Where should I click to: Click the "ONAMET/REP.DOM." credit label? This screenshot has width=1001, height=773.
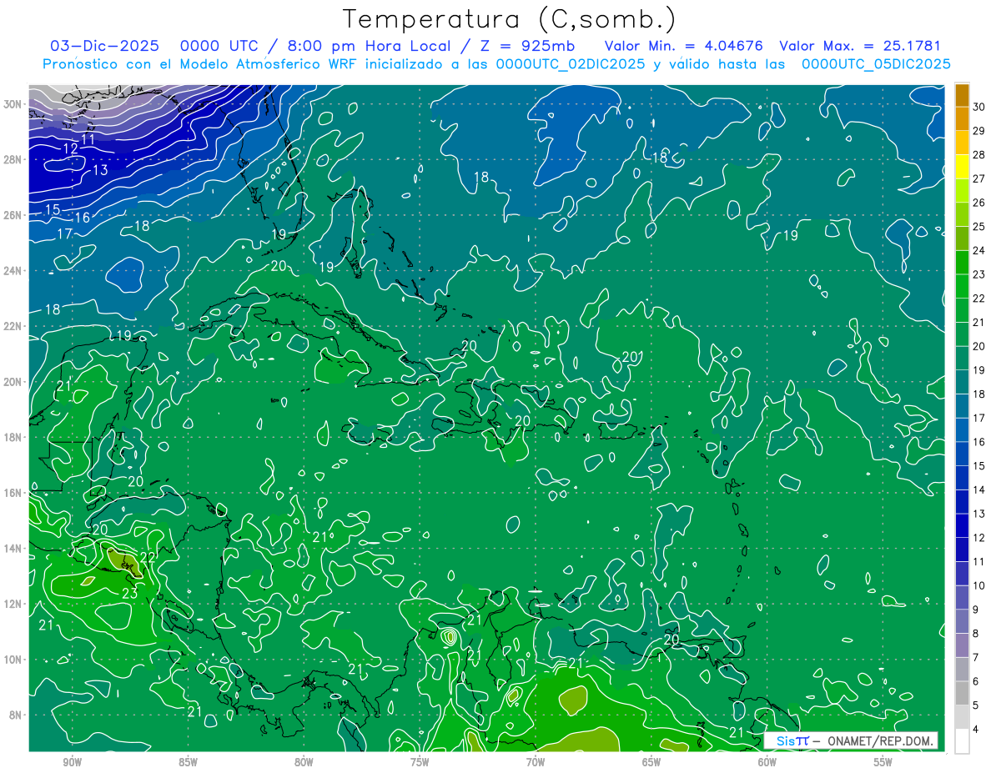click(x=880, y=741)
